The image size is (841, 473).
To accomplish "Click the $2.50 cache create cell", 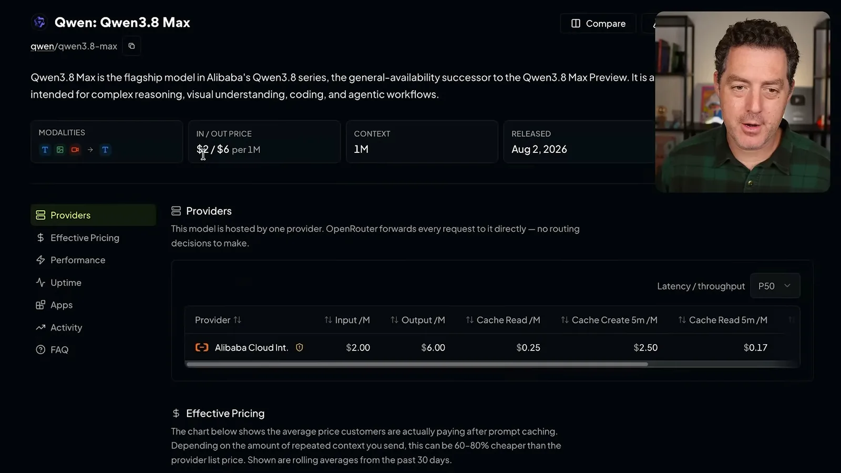I will click(x=645, y=347).
